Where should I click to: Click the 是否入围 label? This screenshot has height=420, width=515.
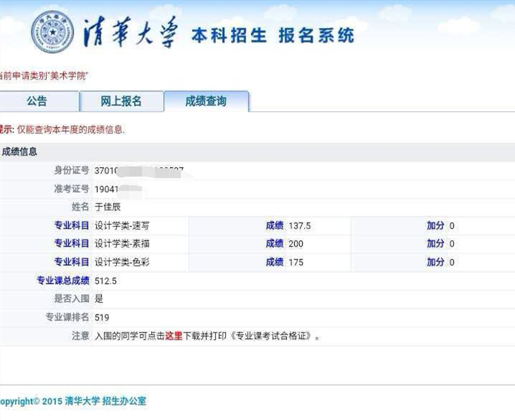72,299
